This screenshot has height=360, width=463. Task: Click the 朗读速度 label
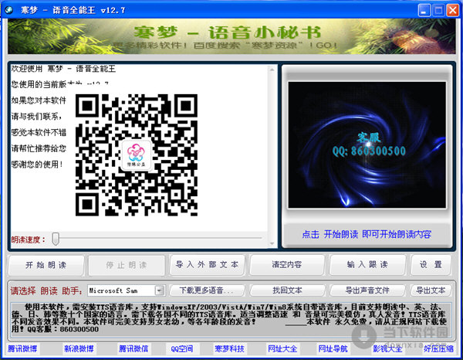click(29, 239)
